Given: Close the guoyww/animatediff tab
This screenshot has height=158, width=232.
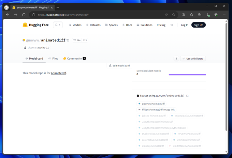Looking at the screenshot, I should [x=52, y=8].
